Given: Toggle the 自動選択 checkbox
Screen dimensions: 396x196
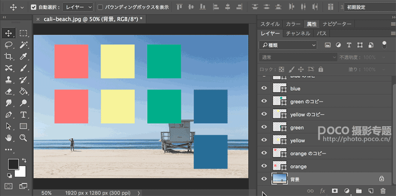Looking at the screenshot, I should coord(33,7).
